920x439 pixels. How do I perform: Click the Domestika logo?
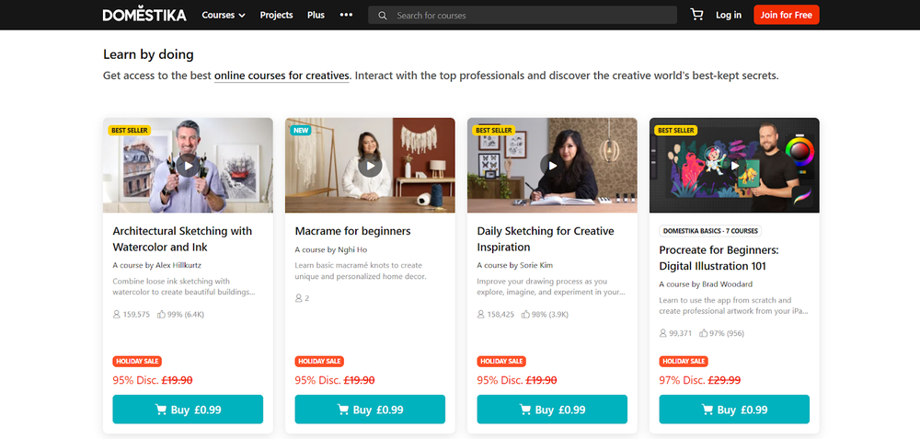pyautogui.click(x=144, y=15)
